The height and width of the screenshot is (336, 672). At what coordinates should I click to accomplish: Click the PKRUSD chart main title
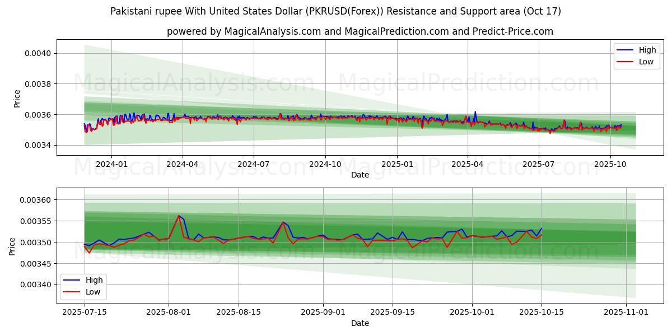pos(335,11)
